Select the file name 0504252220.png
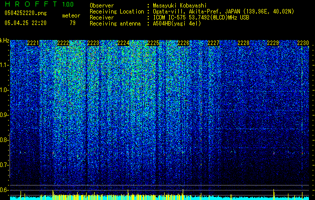The height and width of the screenshot is (200, 315). coord(26,13)
